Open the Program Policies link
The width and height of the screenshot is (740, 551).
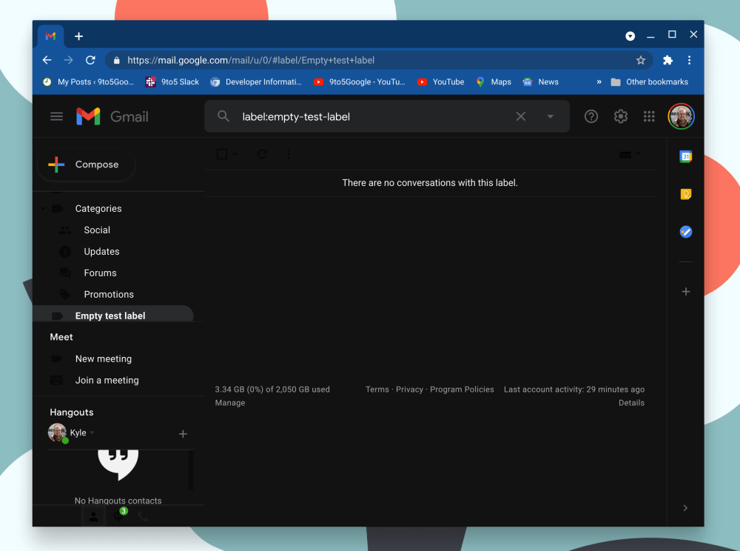[x=462, y=390]
